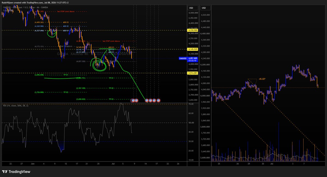Click the 30.00 level on RSI scale
Viewport: 327px width, 177px height.
tap(191, 141)
